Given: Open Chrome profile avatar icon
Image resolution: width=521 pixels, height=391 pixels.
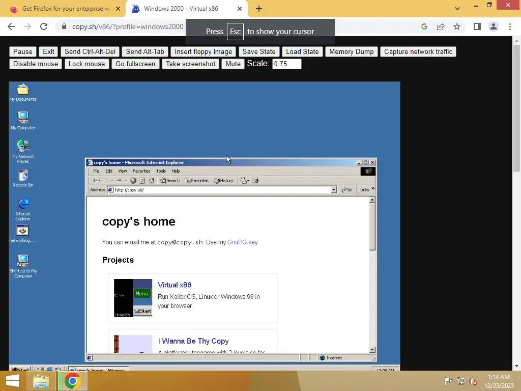Looking at the screenshot, I should pos(494,26).
